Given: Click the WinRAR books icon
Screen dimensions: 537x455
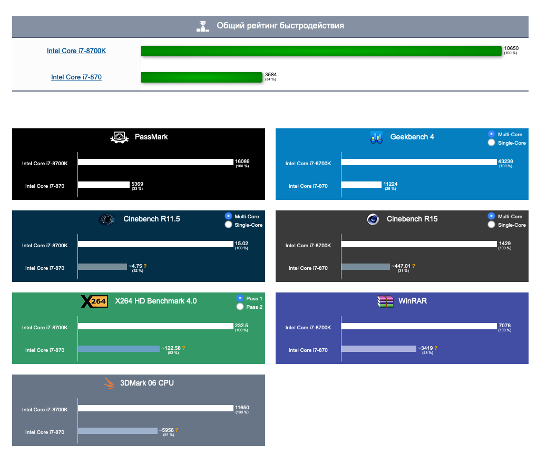Looking at the screenshot, I should click(x=386, y=301).
